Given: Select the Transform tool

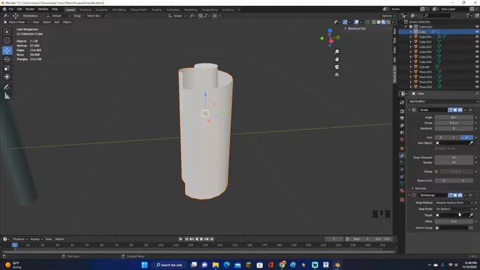Looking at the screenshot, I should (x=7, y=77).
